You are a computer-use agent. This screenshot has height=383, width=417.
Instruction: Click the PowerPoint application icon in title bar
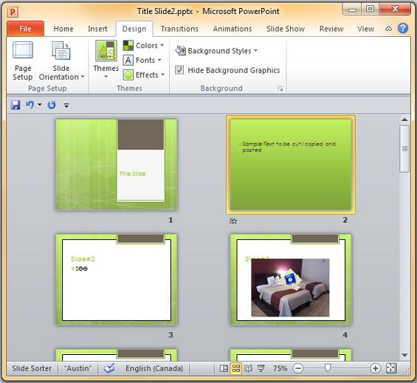pyautogui.click(x=13, y=12)
